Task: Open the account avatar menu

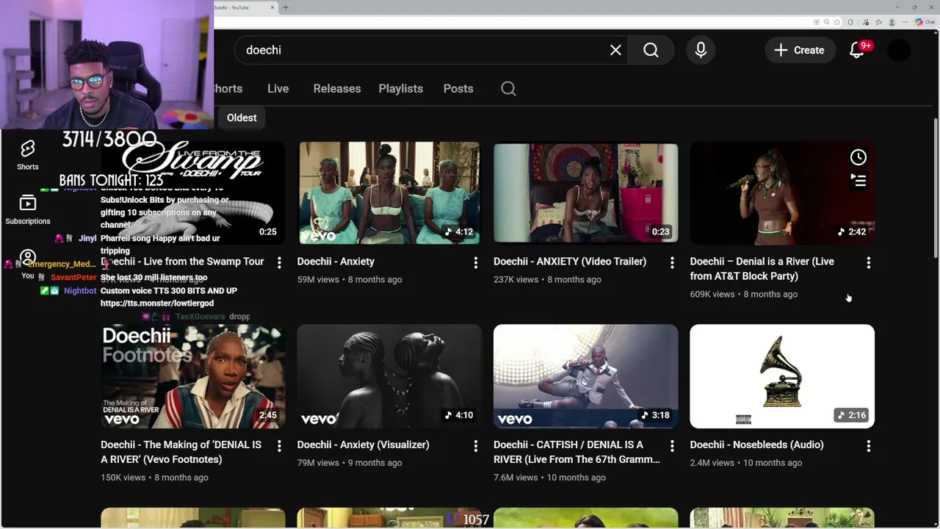Action: [x=899, y=50]
